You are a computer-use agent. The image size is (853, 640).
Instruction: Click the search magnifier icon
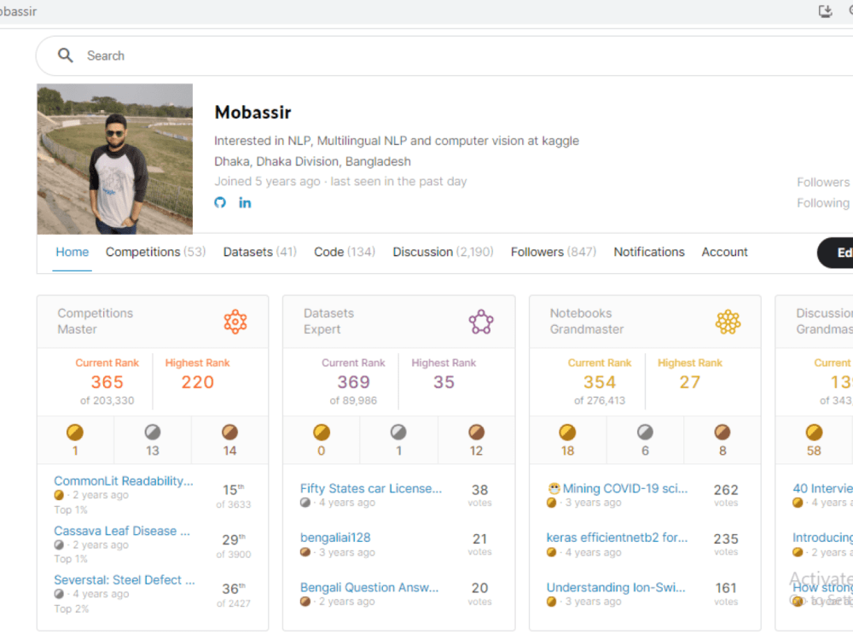point(65,55)
